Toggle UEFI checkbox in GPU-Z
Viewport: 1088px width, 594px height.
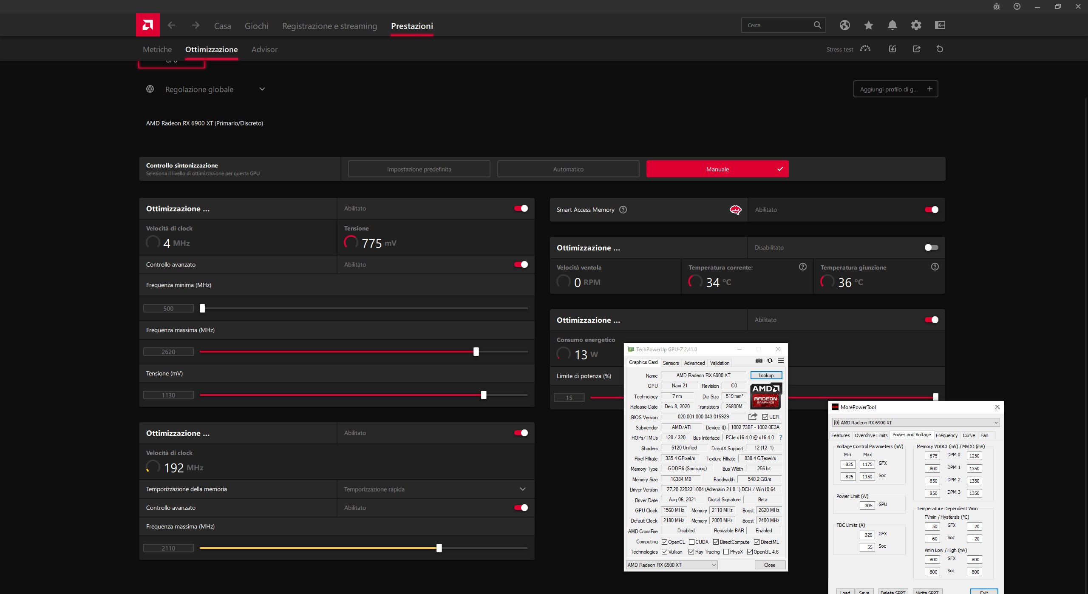[765, 417]
